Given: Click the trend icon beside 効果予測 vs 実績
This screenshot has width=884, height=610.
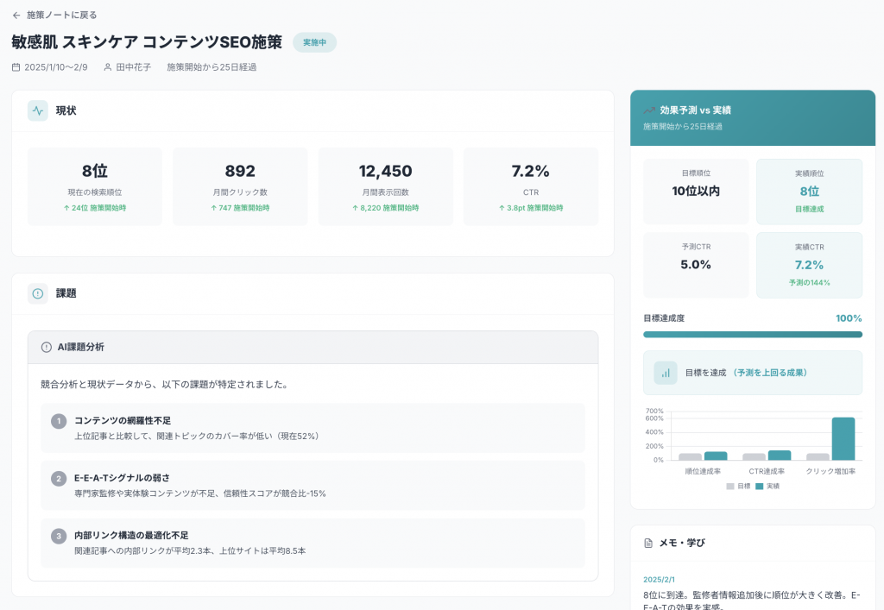Looking at the screenshot, I should [x=649, y=110].
